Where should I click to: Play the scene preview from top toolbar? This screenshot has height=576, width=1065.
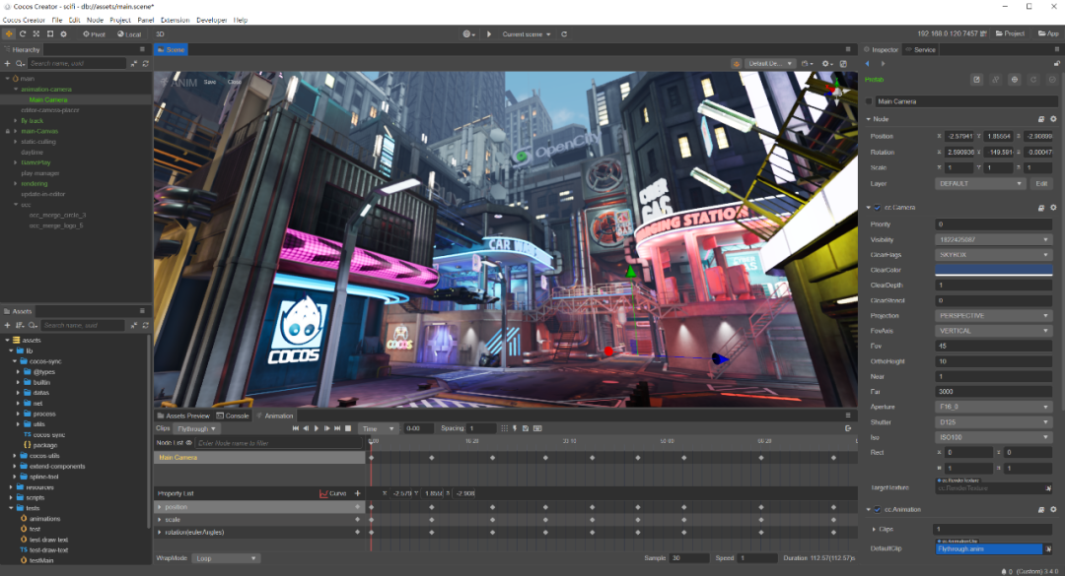489,33
